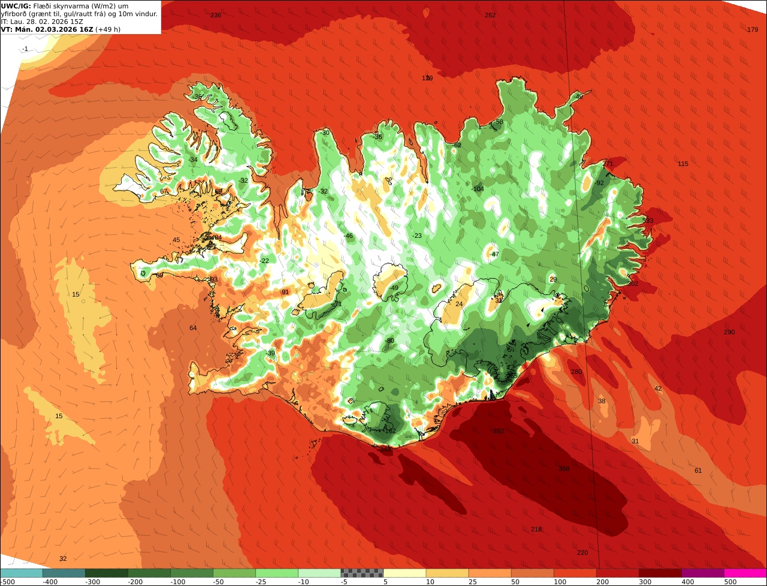Click the '-23' value in central Iceland
The width and height of the screenshot is (767, 586).
[x=417, y=235]
